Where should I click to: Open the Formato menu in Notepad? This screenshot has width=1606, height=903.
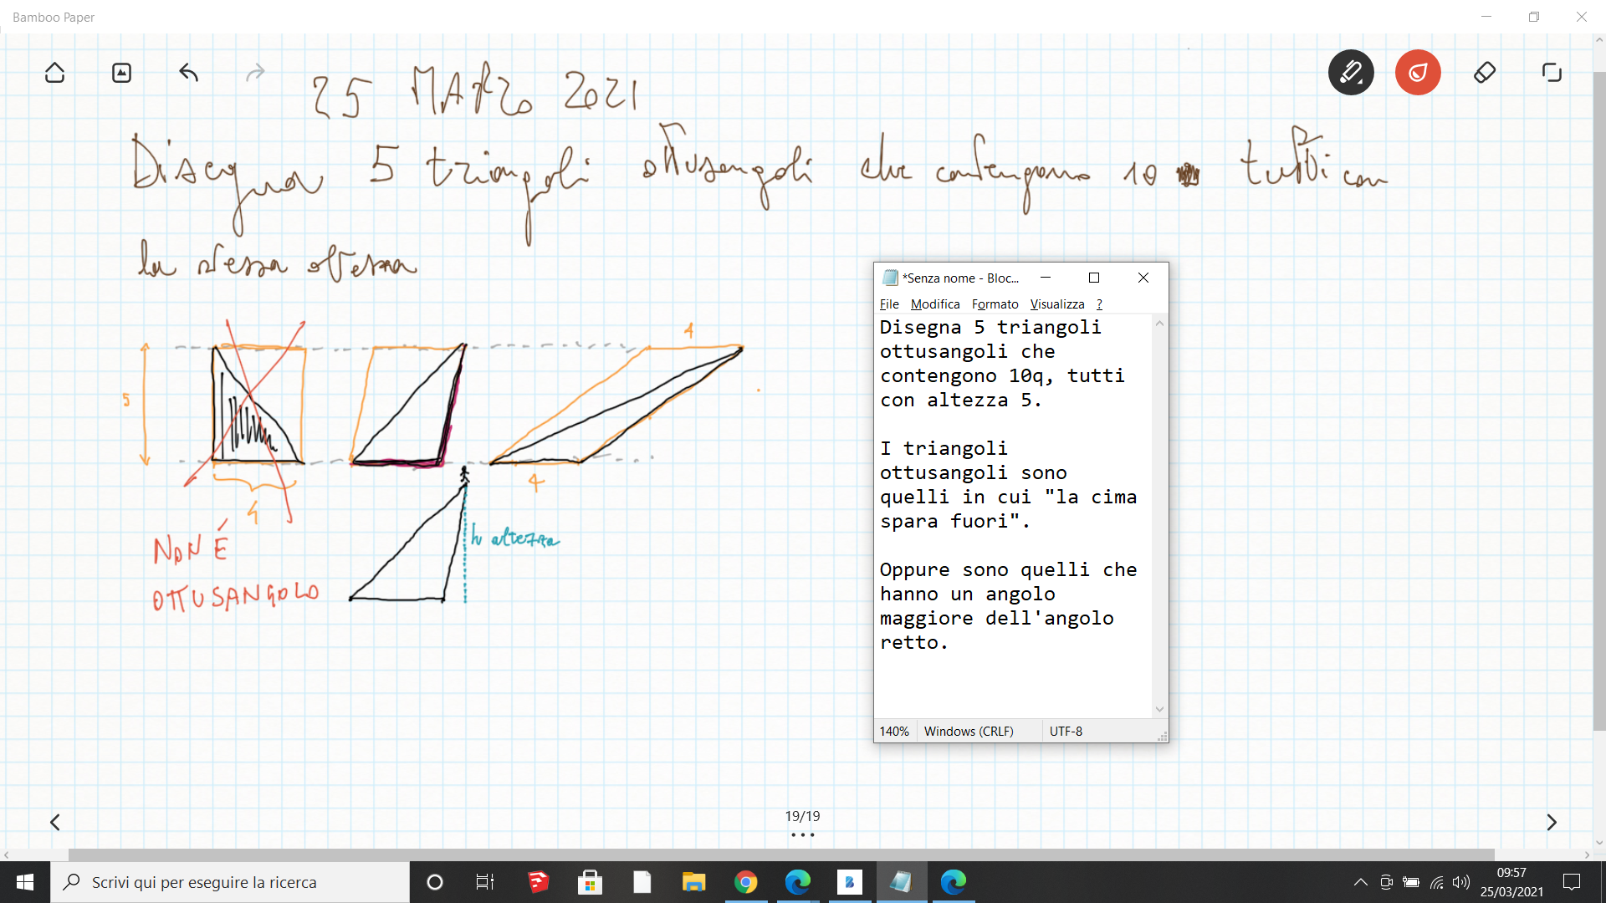pos(995,304)
